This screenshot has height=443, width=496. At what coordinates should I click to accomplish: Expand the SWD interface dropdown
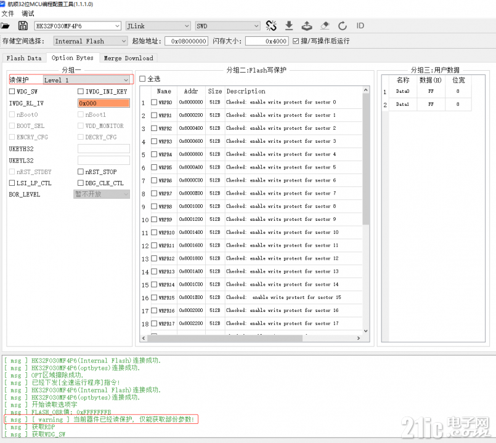227,26
